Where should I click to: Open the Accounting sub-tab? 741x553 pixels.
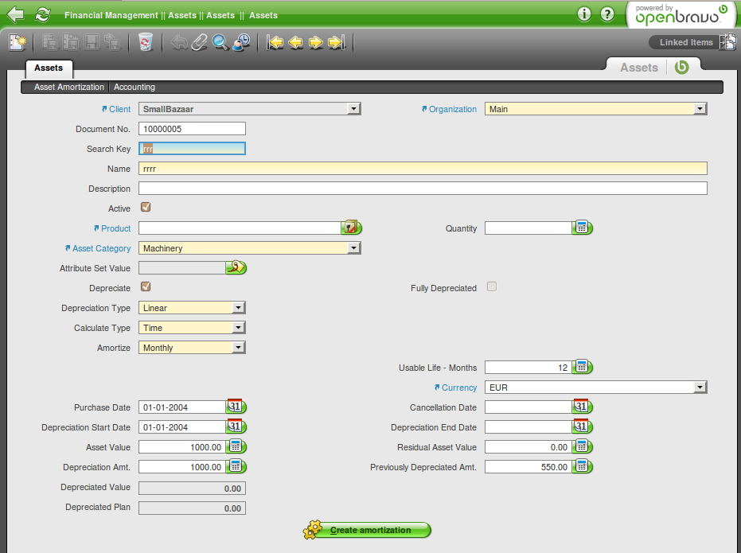135,88
